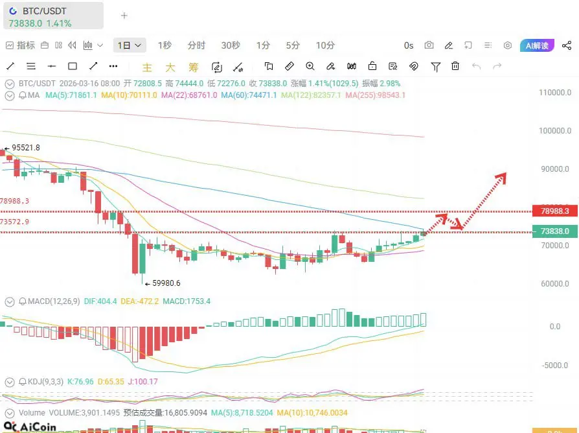
Task: Expand the chart type dropdown arrow
Action: click(x=100, y=45)
